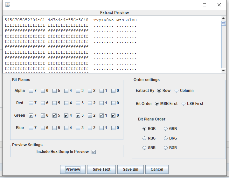This screenshot has width=229, height=178.
Task: Click the preview scrollbar up arrow
Action: (x=224, y=18)
